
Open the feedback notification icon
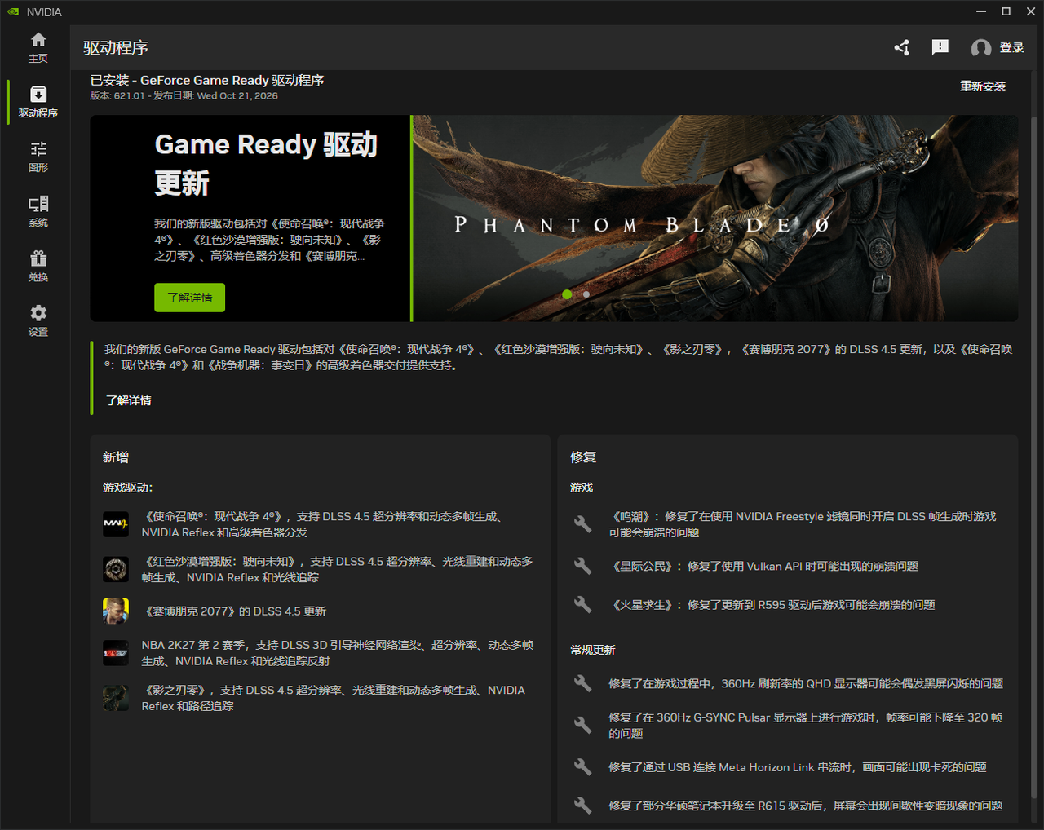[940, 47]
